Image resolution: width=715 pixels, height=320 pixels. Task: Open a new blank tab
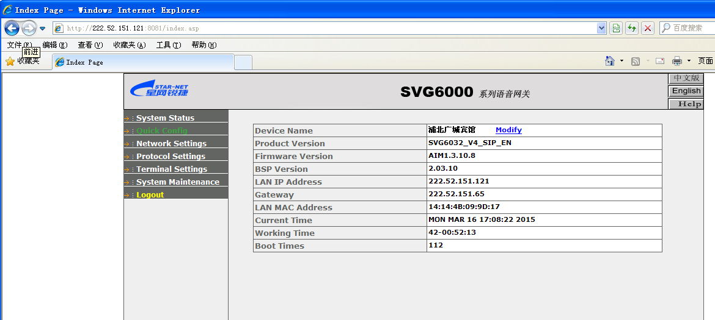click(243, 62)
